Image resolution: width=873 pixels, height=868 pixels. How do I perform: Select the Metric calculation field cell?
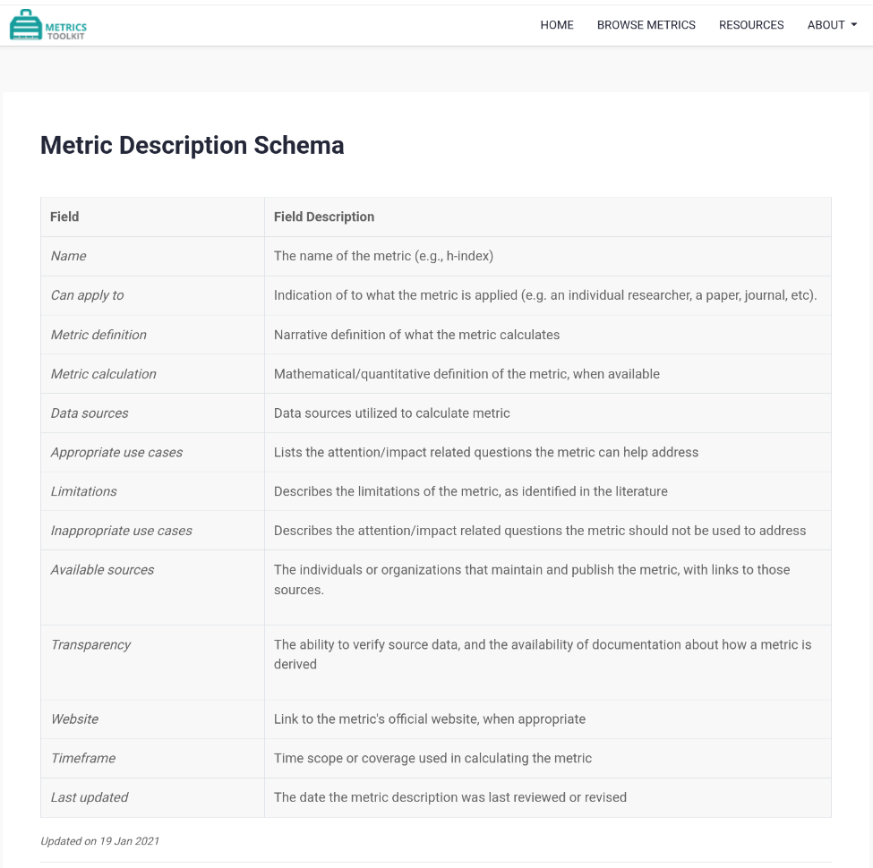coord(104,374)
